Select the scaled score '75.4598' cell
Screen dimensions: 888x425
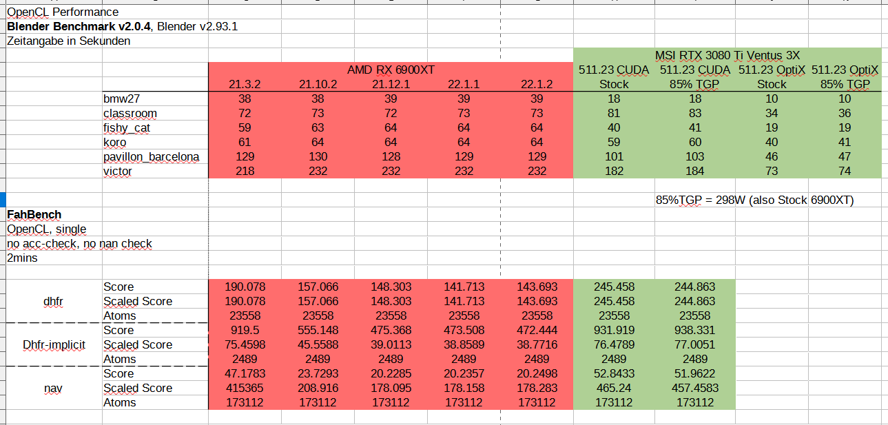[245, 344]
